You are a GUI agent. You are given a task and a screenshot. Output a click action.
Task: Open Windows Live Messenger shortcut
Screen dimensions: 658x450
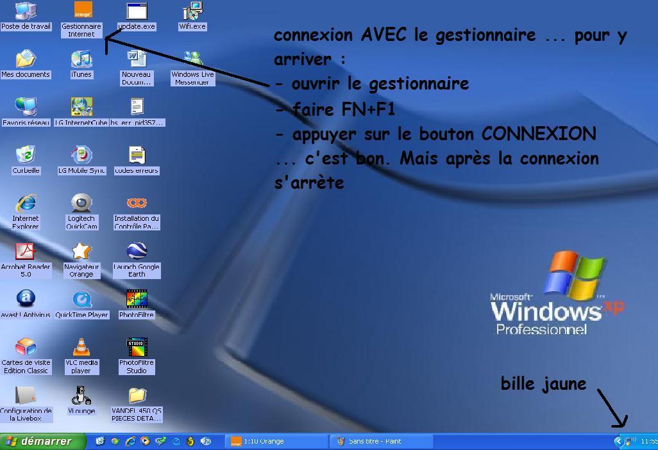192,60
